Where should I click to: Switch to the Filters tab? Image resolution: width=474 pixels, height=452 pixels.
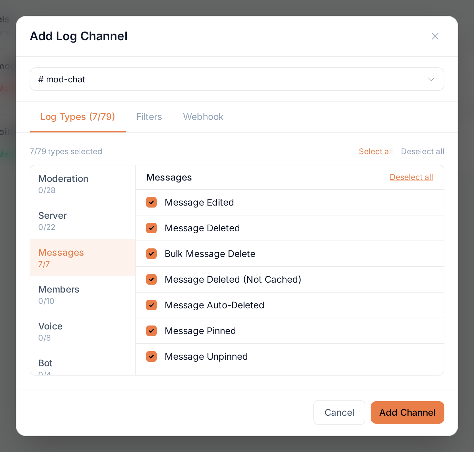(x=149, y=117)
